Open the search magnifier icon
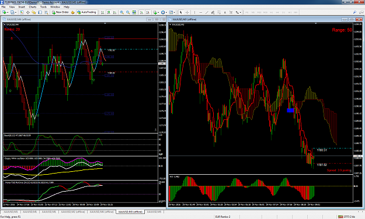 click(x=354, y=12)
